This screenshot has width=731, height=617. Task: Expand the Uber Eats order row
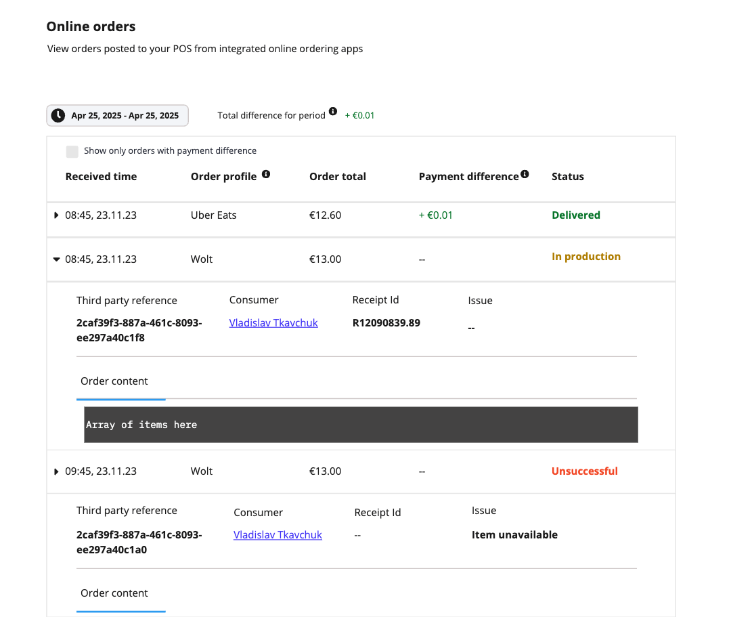(x=56, y=215)
